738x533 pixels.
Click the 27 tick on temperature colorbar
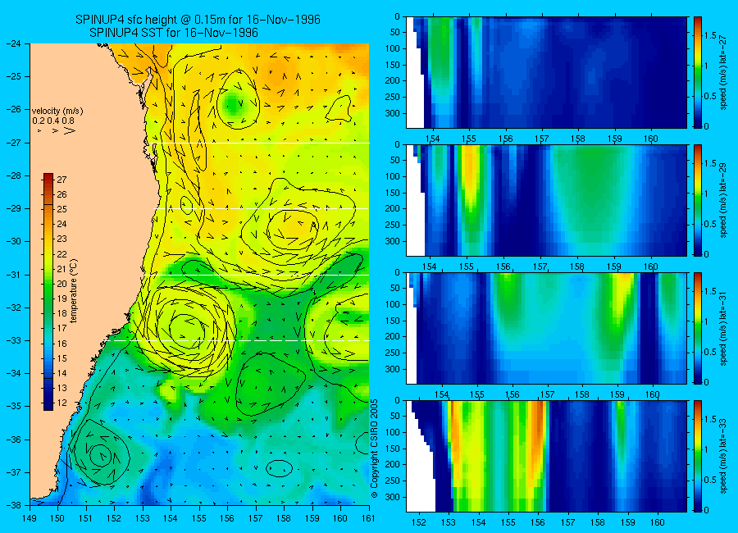61,180
